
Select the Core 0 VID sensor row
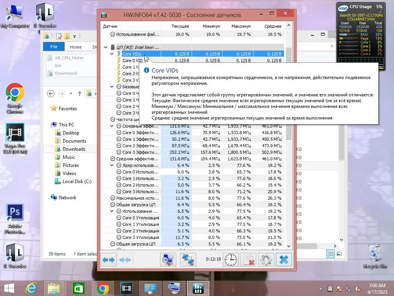click(192, 61)
